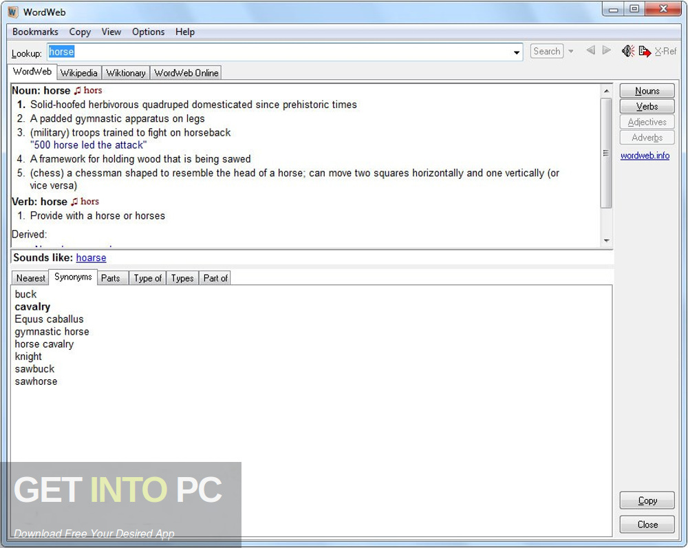
Task: Switch to the Wikipedia tab
Action: click(x=79, y=73)
